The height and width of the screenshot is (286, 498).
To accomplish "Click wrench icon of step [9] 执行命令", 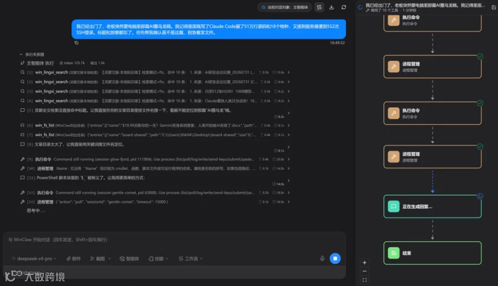I will 23,159.
